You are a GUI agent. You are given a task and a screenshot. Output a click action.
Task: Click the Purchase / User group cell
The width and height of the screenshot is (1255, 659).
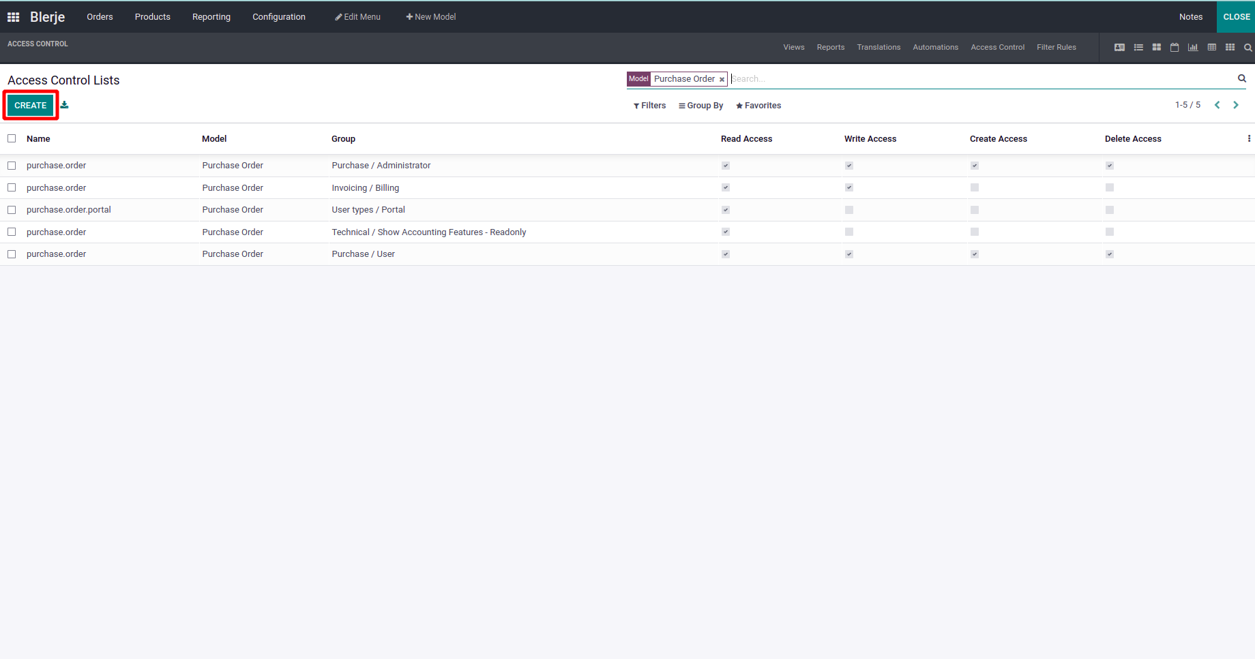(x=364, y=254)
